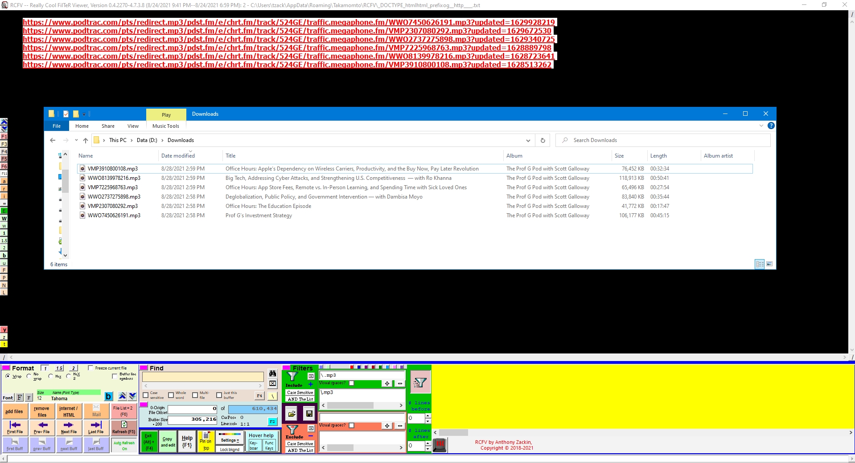Click the 0-Origin File Offset field
855x463 pixels.
(192, 409)
